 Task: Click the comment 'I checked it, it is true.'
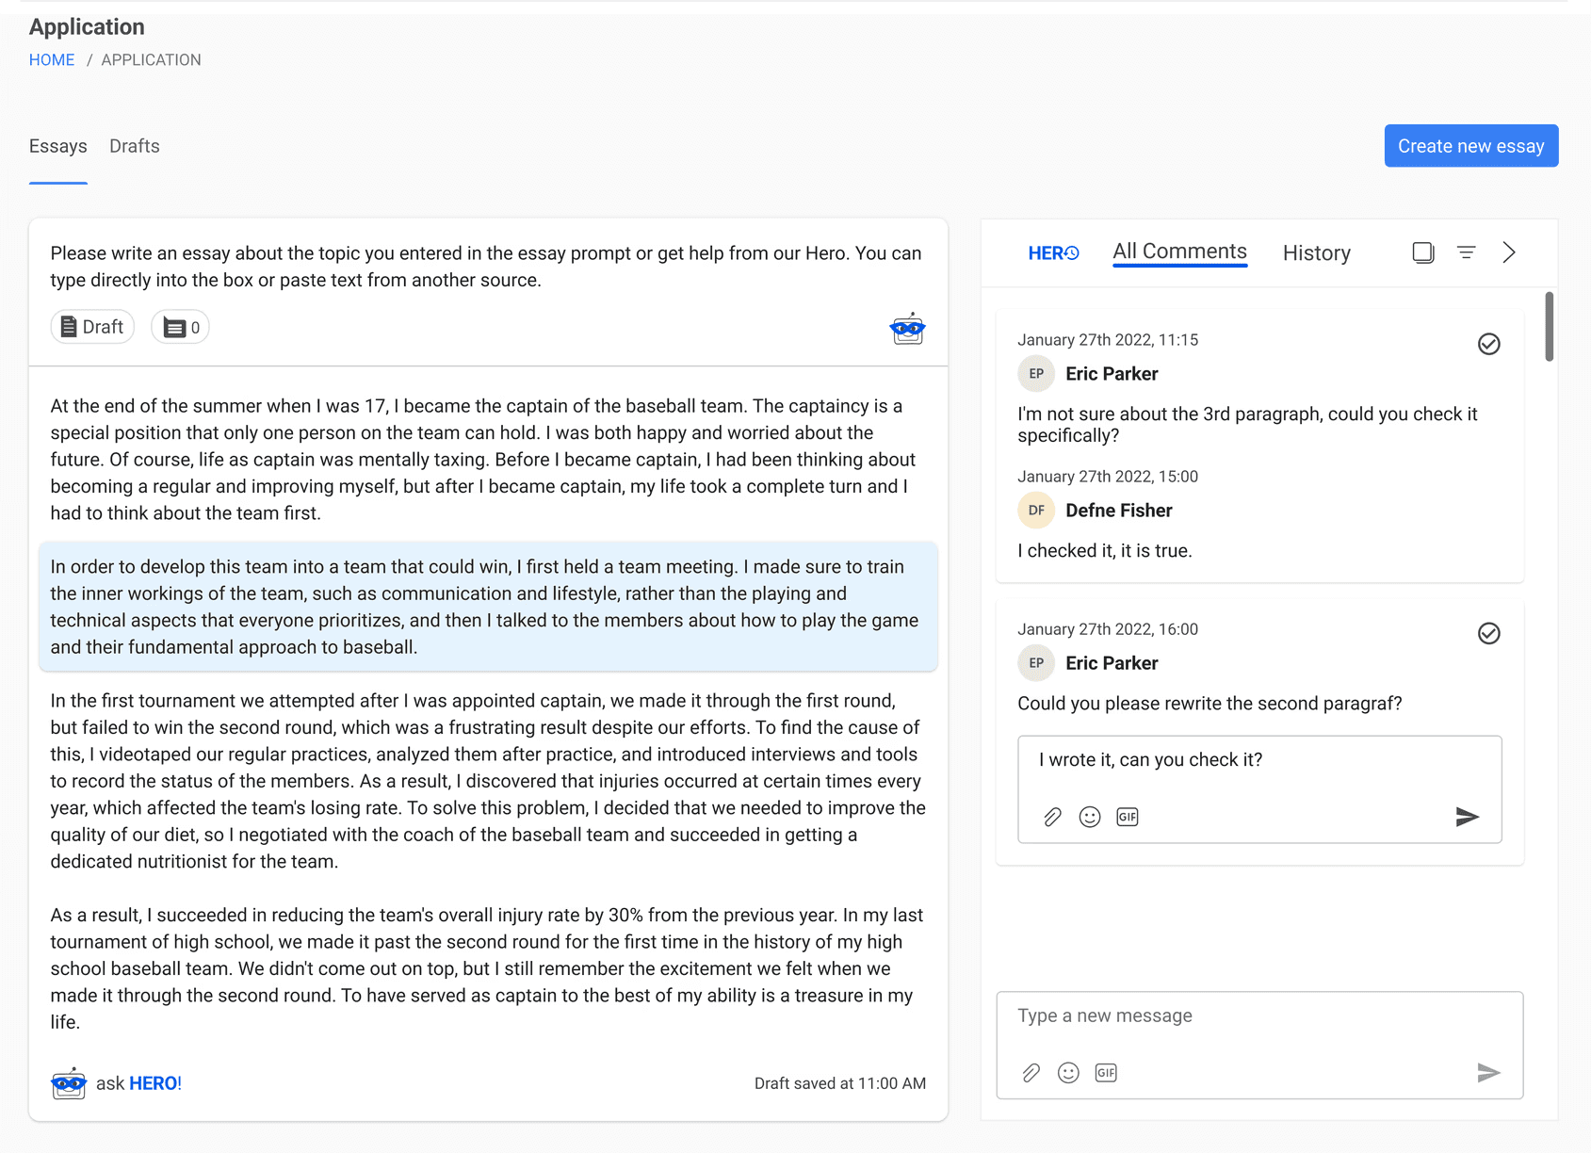(1105, 551)
